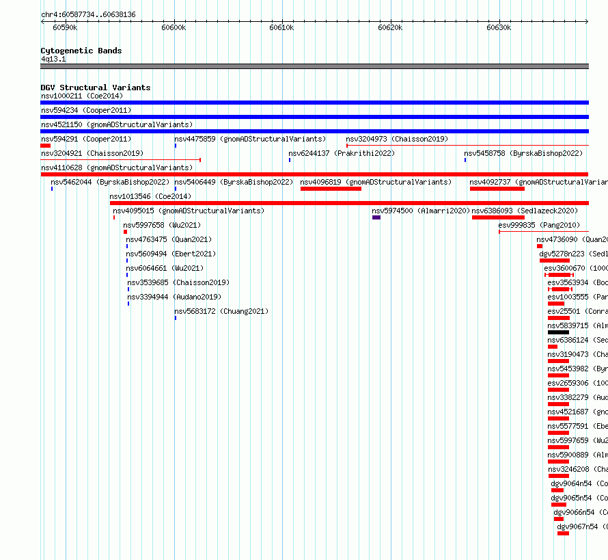Open nsv1013546 (Coe2014) label

click(150, 196)
